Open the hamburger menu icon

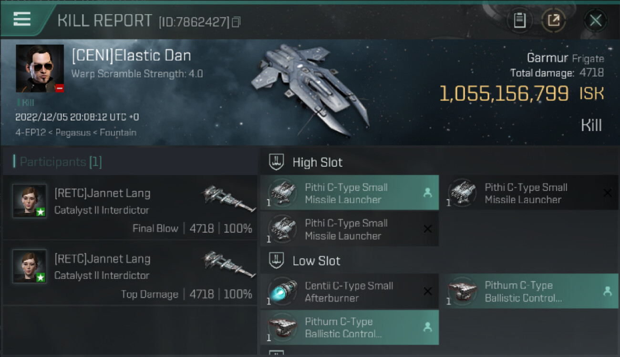tap(22, 19)
